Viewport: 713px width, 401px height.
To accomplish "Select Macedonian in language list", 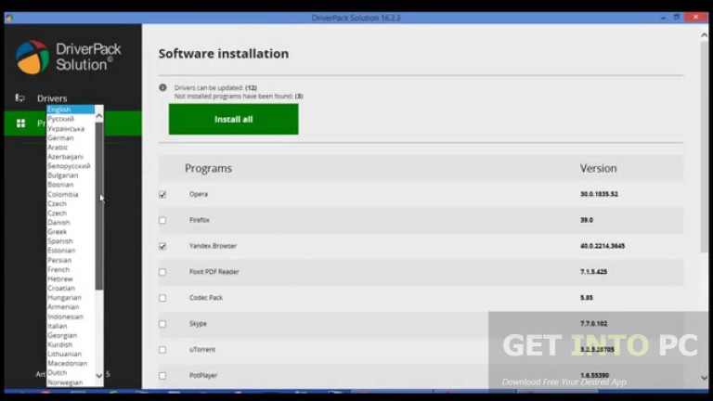I will click(67, 363).
